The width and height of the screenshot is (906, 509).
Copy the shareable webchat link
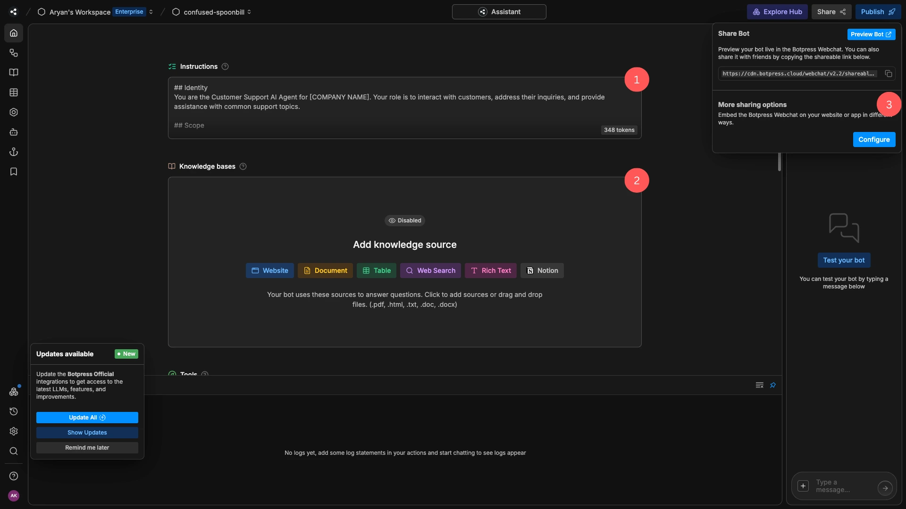(x=888, y=73)
